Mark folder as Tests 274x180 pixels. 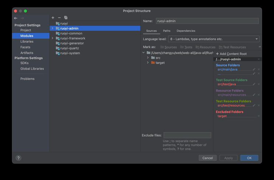186,47
